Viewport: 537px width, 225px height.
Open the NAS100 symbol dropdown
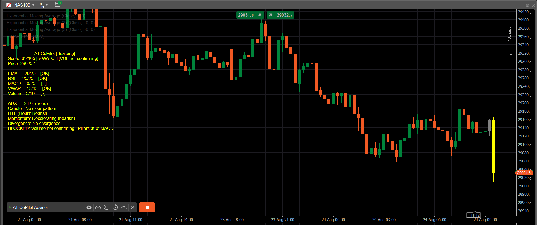24,5
